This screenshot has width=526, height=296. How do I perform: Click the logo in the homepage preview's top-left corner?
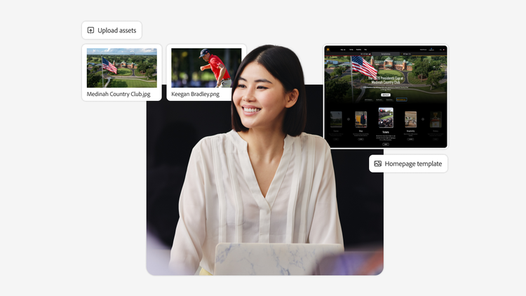(328, 50)
